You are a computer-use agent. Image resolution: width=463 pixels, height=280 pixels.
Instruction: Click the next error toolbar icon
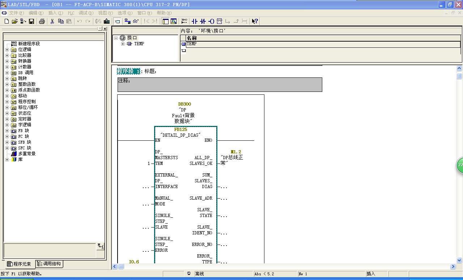click(x=154, y=21)
